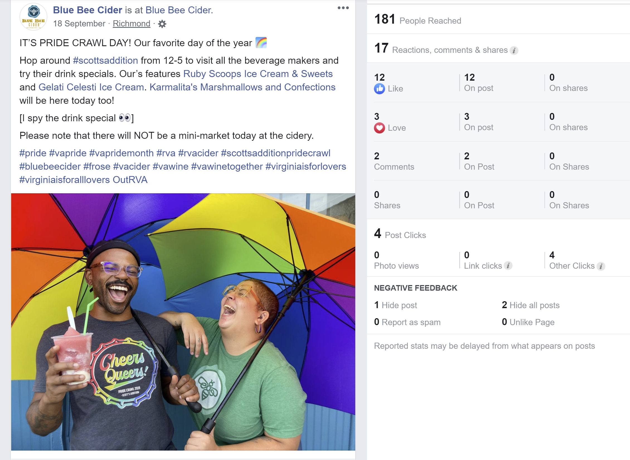
Task: Open the #vacider hashtag
Action: [132, 167]
